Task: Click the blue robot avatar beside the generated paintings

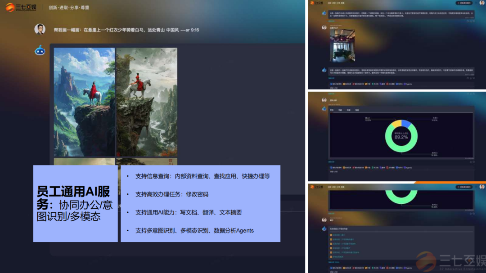Action: tap(40, 50)
